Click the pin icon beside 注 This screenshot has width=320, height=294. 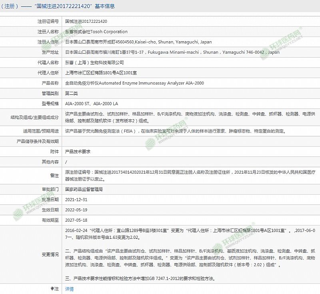click(x=52, y=288)
